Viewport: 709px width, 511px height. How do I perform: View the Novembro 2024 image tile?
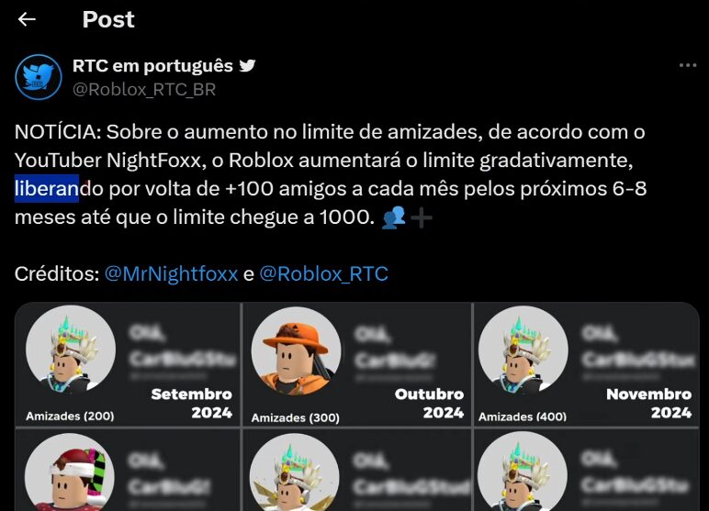coord(587,364)
